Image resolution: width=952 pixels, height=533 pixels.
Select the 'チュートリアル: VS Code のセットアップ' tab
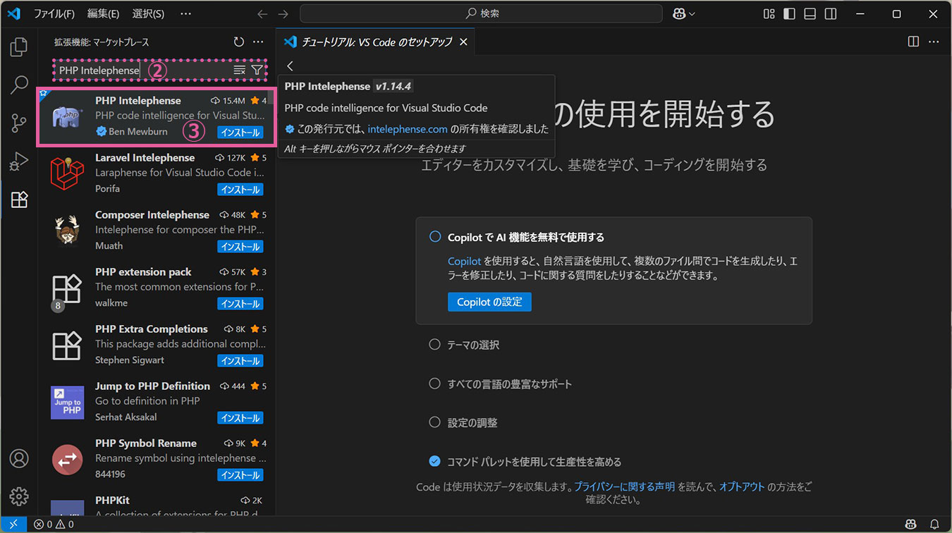click(x=377, y=42)
